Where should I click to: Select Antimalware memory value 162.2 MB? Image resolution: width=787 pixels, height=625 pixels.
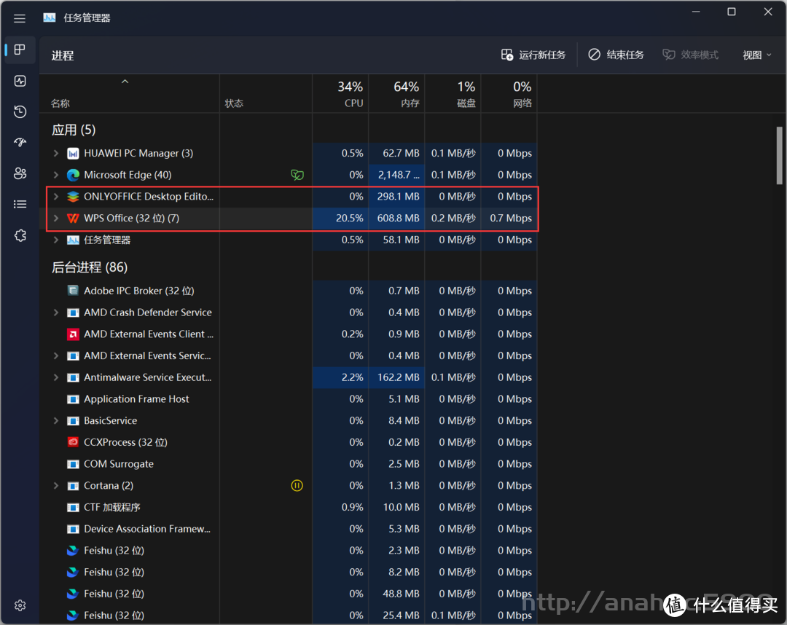pyautogui.click(x=397, y=377)
